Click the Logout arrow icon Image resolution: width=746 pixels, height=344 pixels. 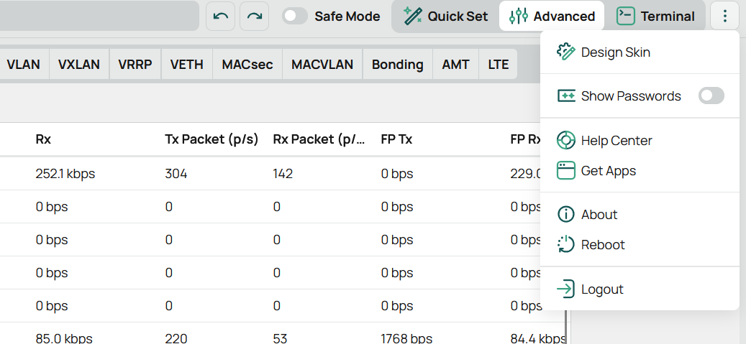pos(565,289)
